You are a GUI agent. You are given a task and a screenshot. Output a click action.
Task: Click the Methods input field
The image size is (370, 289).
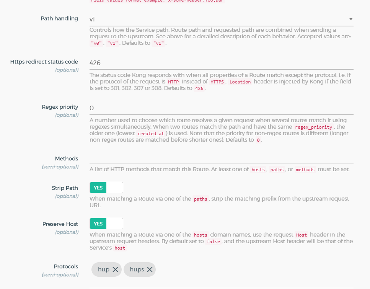pyautogui.click(x=221, y=158)
